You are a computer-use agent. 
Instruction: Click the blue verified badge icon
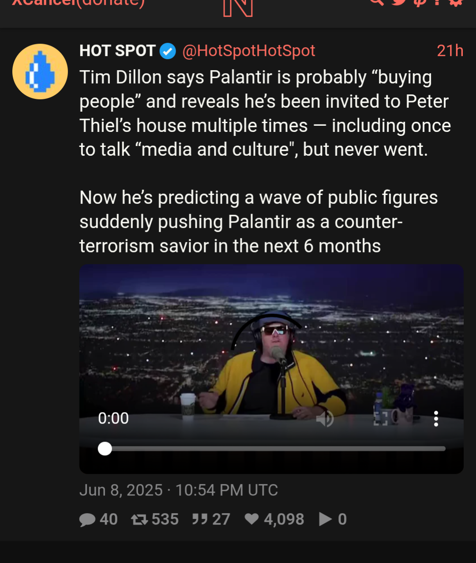tap(168, 51)
